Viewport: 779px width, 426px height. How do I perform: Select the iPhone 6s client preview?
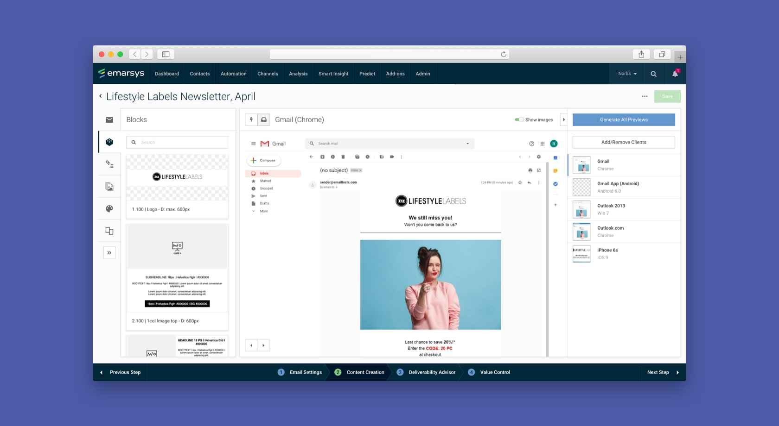click(x=624, y=254)
